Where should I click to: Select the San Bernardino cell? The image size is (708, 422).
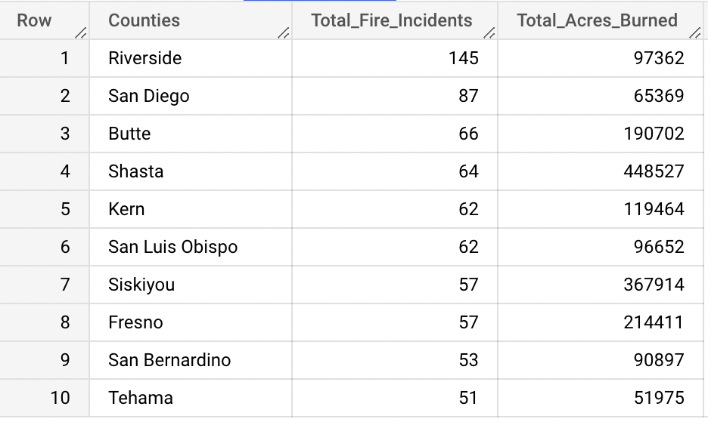point(169,360)
